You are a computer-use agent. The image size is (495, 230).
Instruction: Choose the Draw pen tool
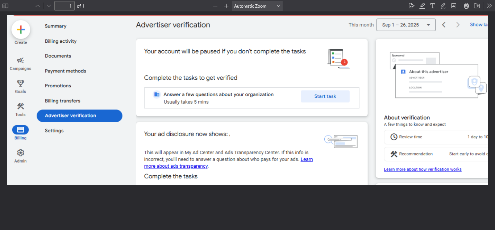click(x=443, y=6)
